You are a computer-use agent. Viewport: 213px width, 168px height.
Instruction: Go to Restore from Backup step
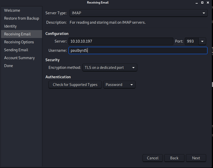tap(21, 18)
